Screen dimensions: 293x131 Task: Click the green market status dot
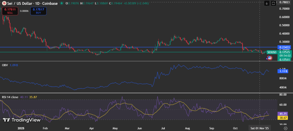pyautogui.click(x=62, y=3)
